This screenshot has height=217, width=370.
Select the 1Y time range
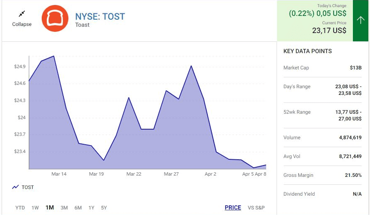(91, 207)
